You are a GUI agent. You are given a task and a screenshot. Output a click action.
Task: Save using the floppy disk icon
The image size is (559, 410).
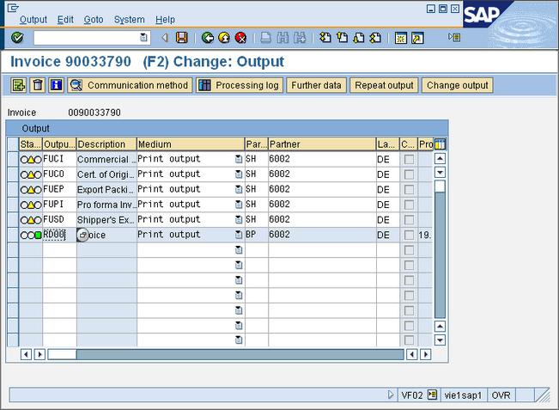[x=181, y=38]
